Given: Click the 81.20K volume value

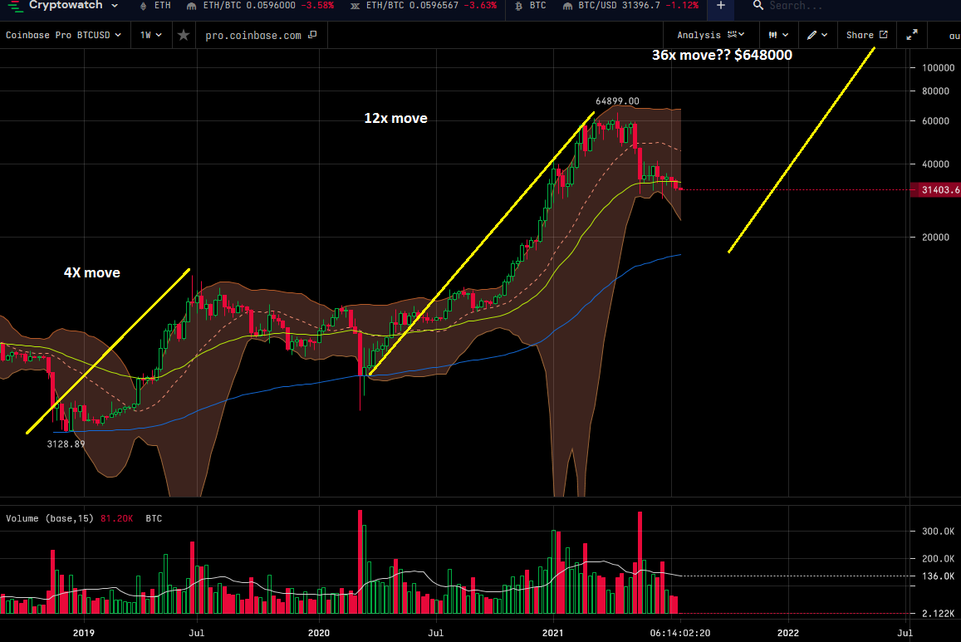Looking at the screenshot, I should pyautogui.click(x=116, y=518).
